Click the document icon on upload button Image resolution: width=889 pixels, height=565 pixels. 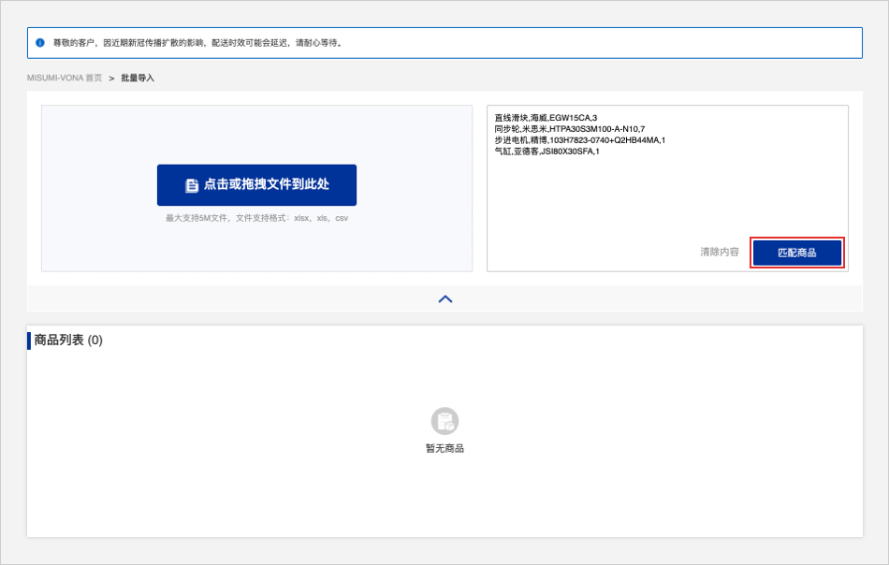192,185
